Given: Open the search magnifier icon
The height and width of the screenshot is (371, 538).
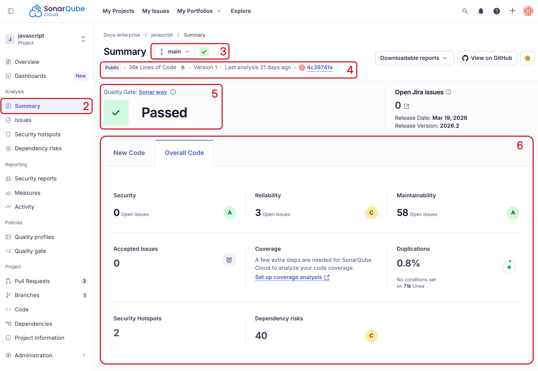Looking at the screenshot, I should (x=465, y=11).
